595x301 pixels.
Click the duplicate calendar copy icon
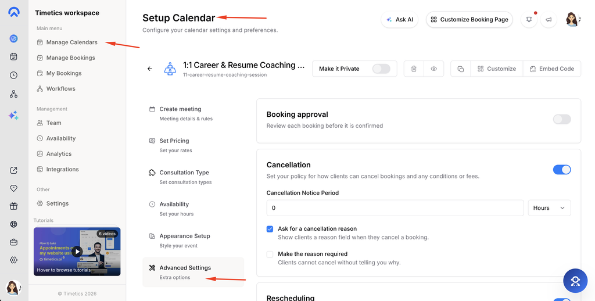pos(461,69)
